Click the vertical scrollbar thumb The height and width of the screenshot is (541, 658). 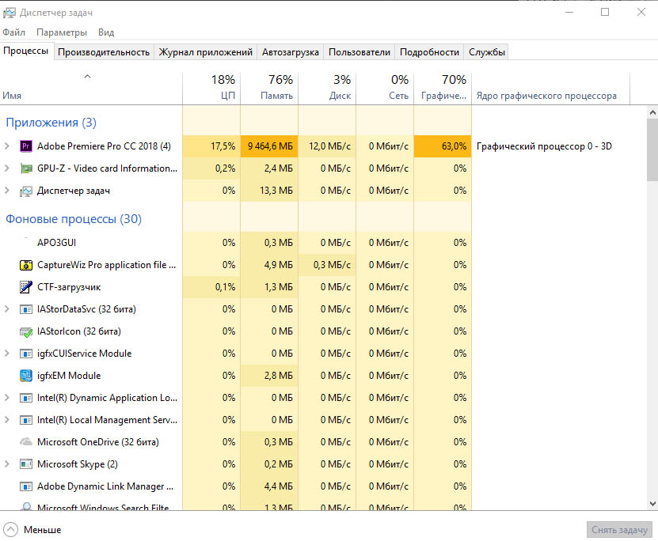(652, 149)
